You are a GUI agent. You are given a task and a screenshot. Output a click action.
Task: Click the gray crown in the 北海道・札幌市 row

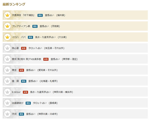coord(7,81)
